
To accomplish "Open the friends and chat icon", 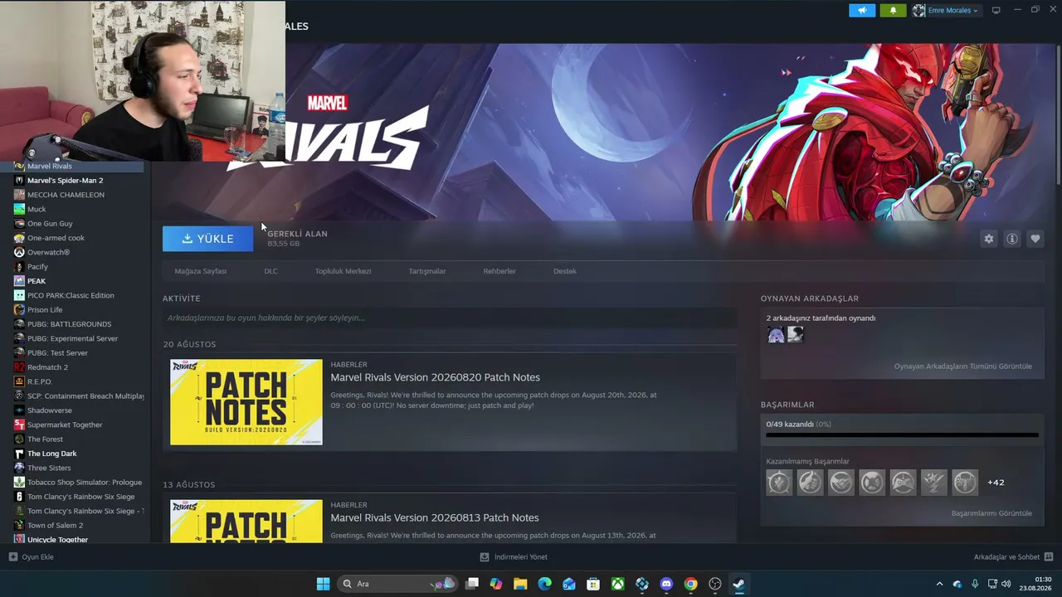I will point(1049,557).
